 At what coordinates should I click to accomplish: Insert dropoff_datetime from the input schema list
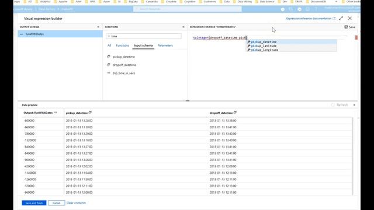(124, 65)
